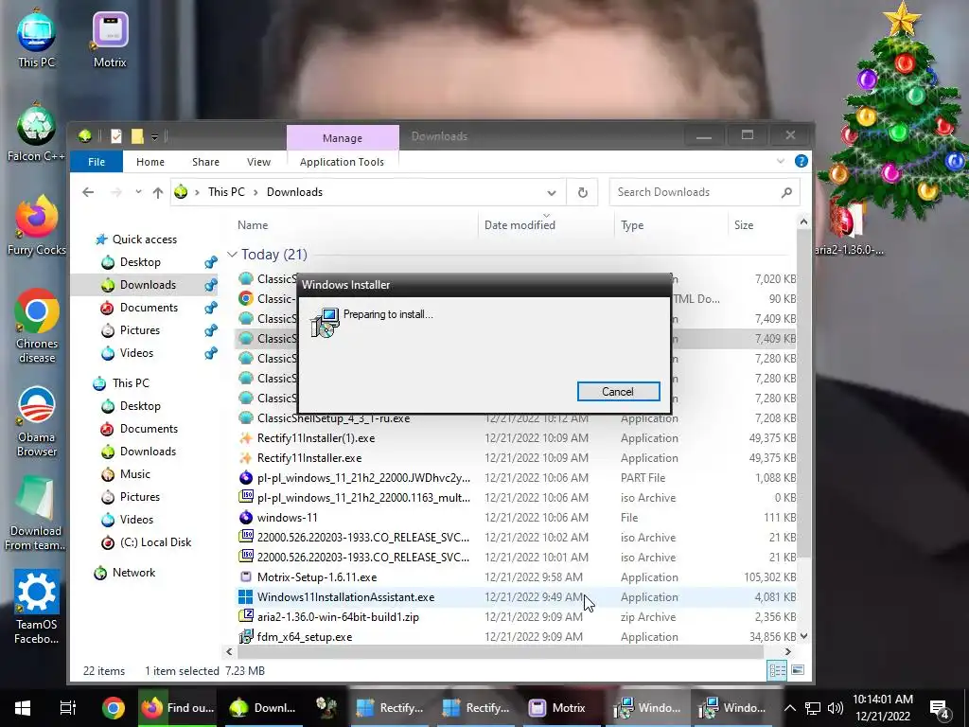The width and height of the screenshot is (969, 727).
Task: Switch to Firefox Find ou... taskbar window
Action: click(x=177, y=708)
